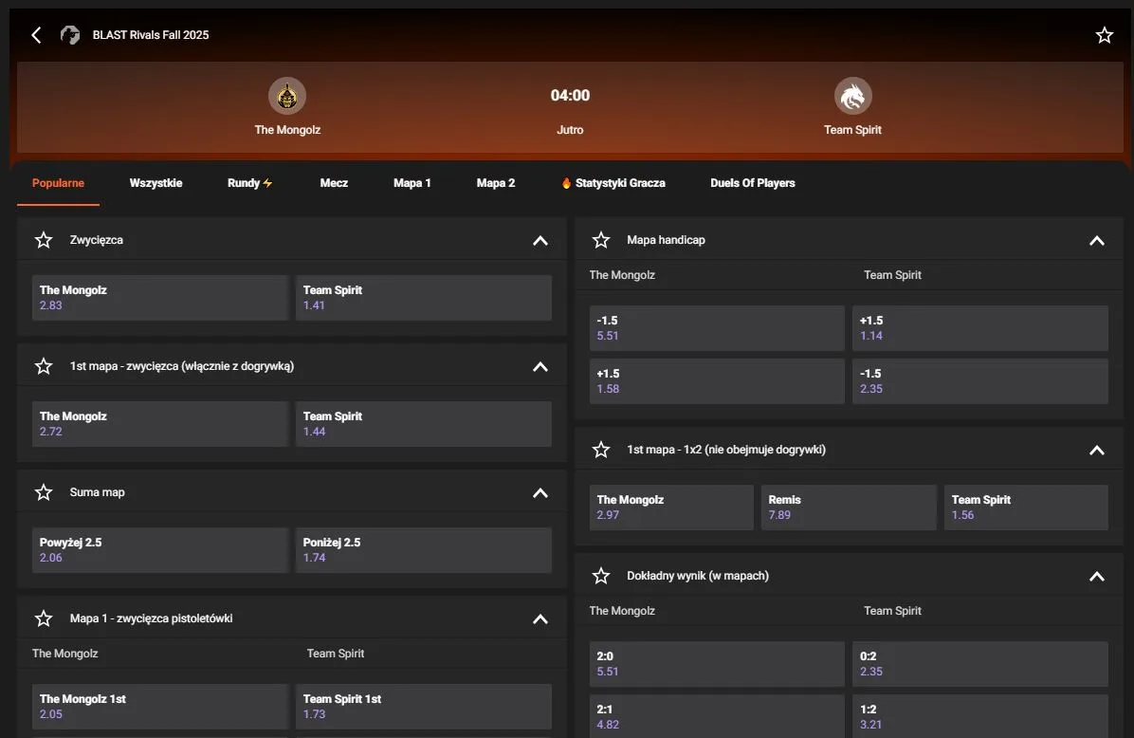Click The Mongolz team logo
Viewport: 1134px width, 738px height.
[287, 96]
